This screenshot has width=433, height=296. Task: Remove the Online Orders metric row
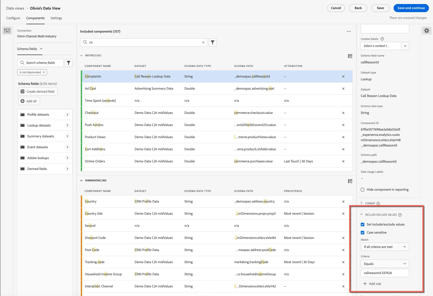point(343,161)
